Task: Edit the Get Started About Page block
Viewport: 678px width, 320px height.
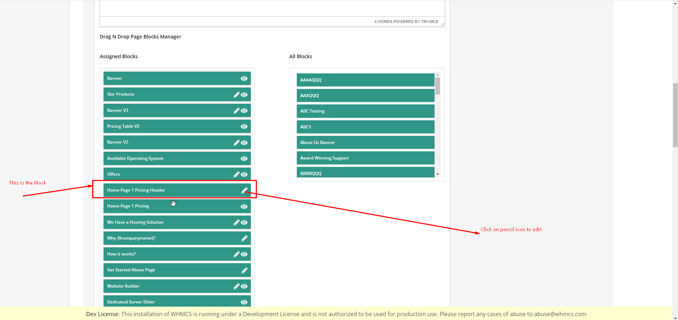Action: pos(244,270)
